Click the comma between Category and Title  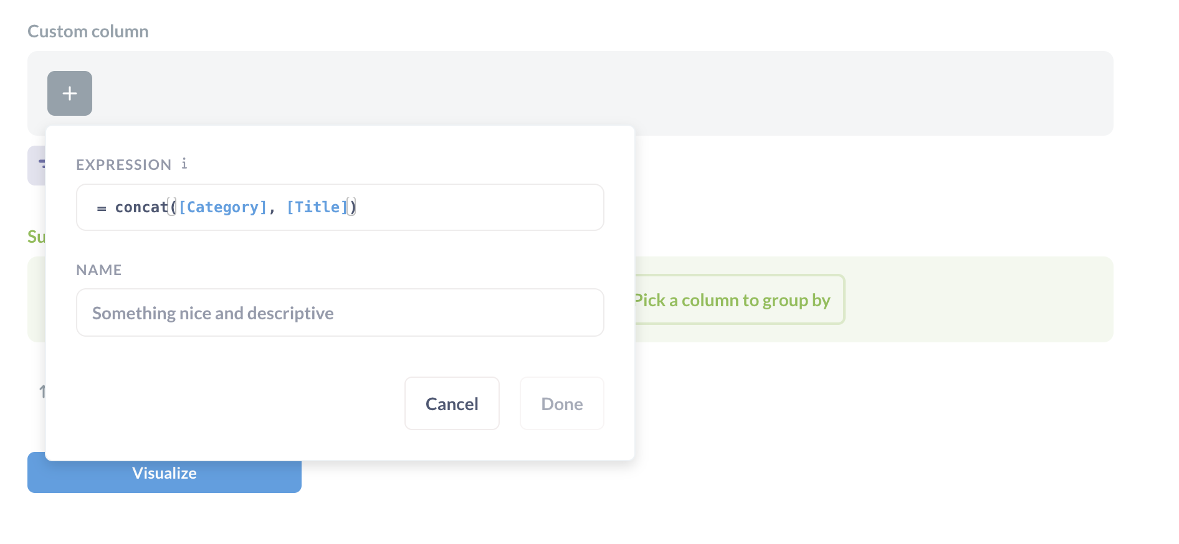point(272,209)
